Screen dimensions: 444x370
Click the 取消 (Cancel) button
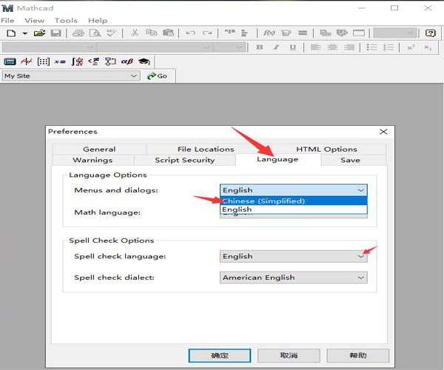pos(289,355)
